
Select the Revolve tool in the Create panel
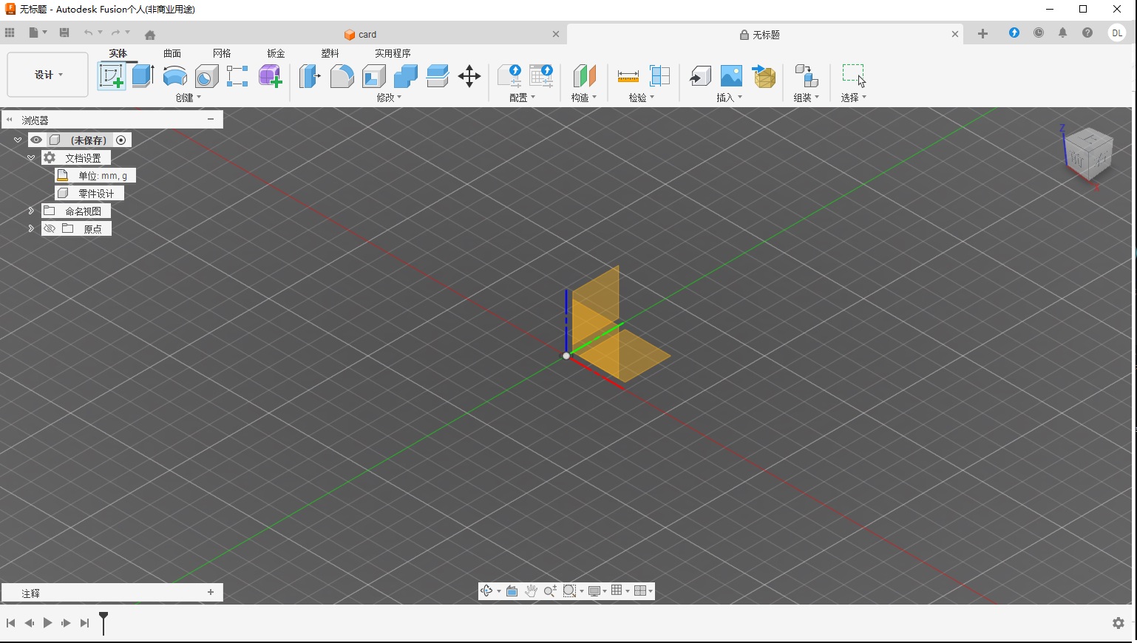[174, 76]
